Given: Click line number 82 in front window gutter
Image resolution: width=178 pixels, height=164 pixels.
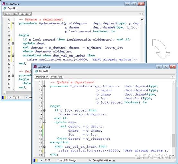Looking at the screenshot, I should [x=40, y=127].
